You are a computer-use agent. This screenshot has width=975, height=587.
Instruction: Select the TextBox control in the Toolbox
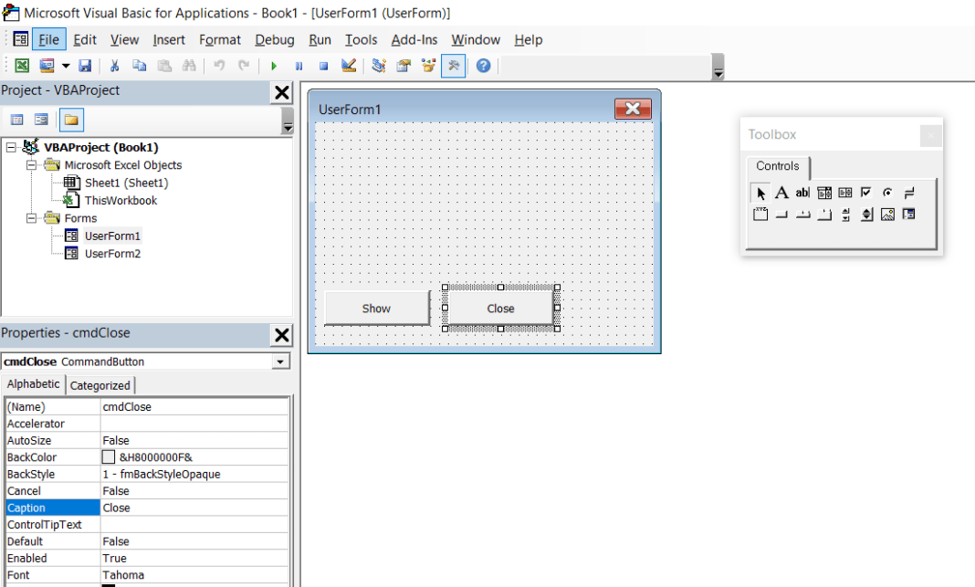point(802,193)
